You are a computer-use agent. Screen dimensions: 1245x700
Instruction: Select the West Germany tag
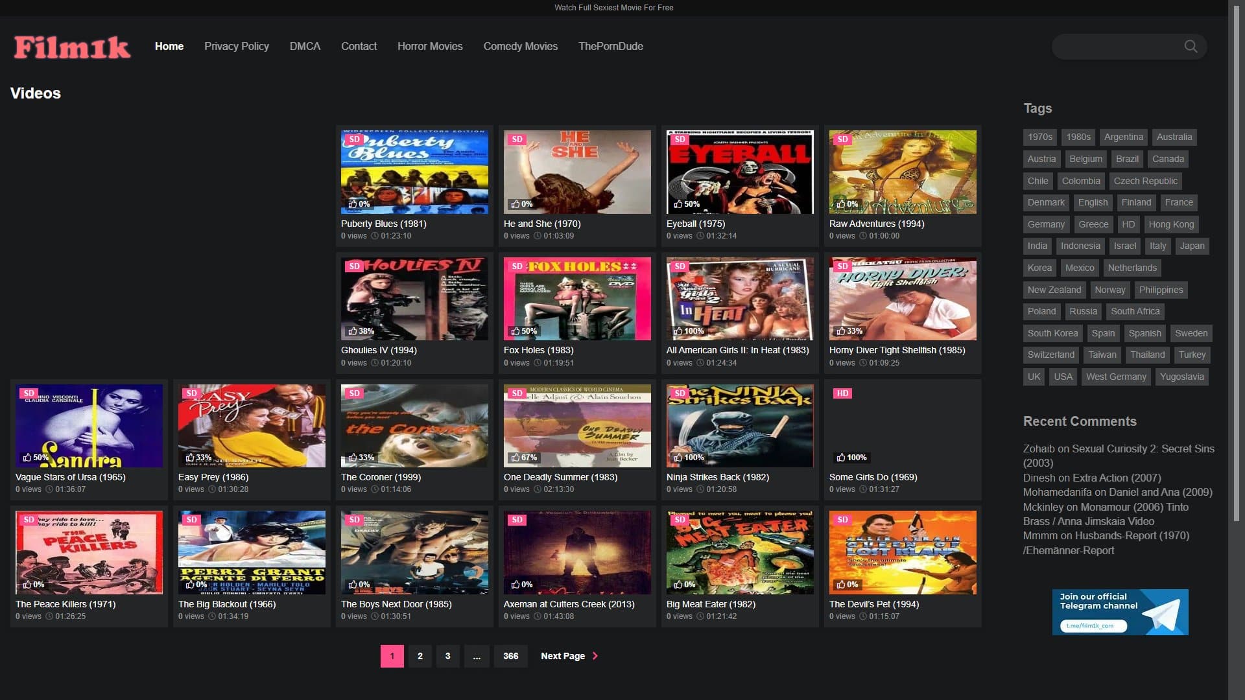[1116, 377]
